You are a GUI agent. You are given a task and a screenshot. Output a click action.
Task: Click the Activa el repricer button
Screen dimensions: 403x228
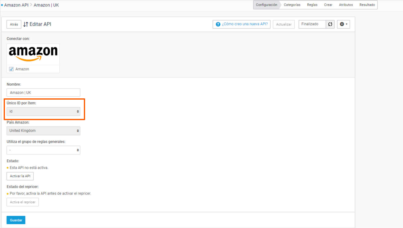click(x=23, y=202)
